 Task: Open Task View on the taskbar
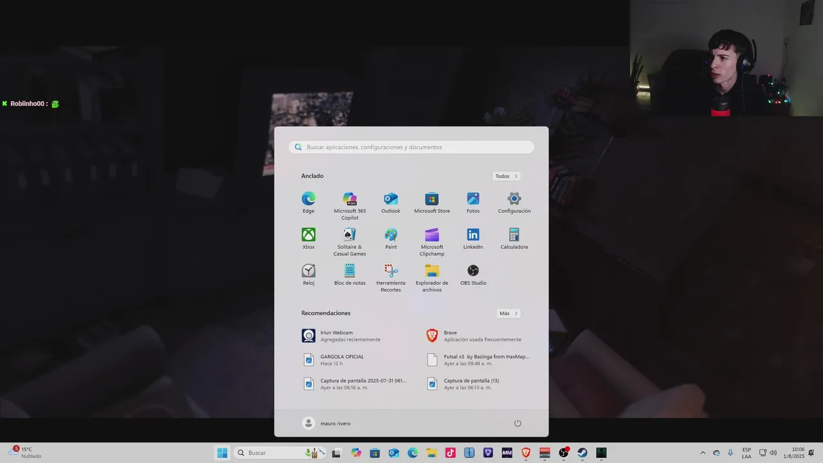(x=336, y=453)
